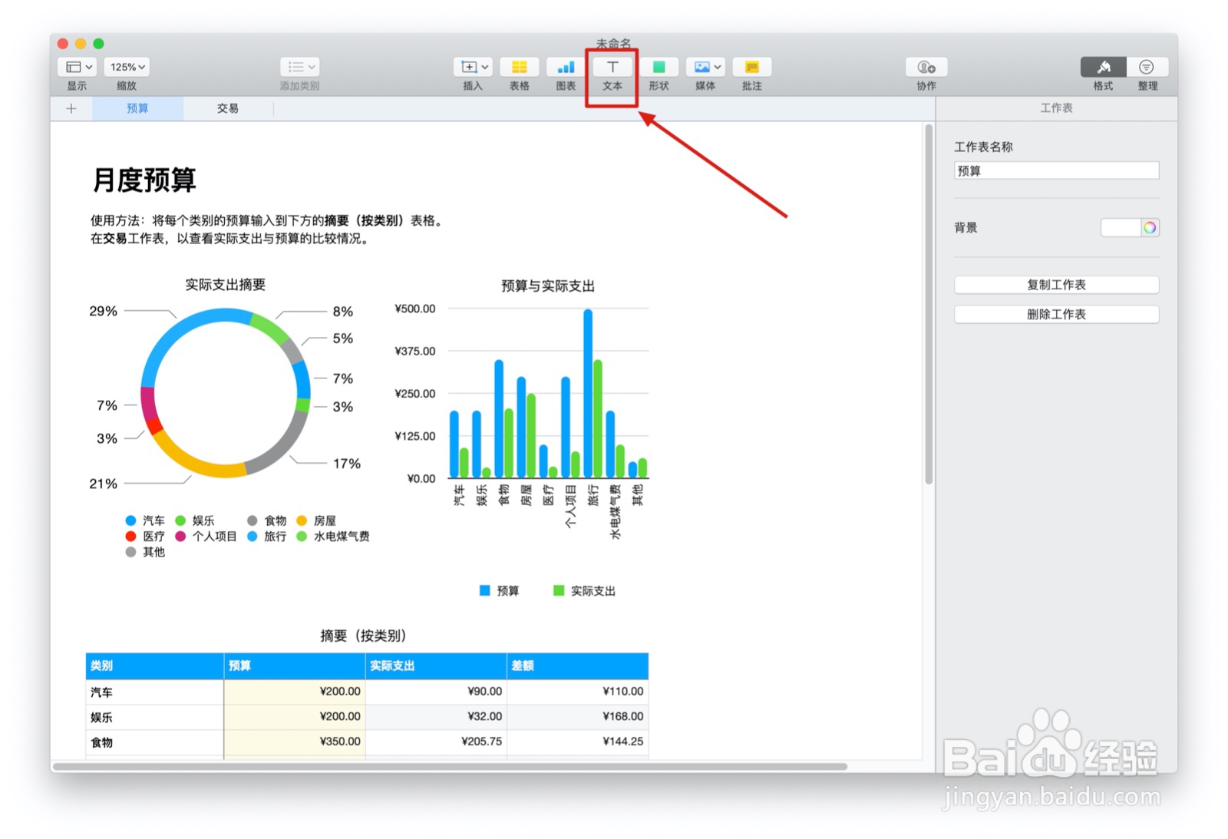
Task: Click the 删除工作表 delete sheet button
Action: (x=1056, y=313)
